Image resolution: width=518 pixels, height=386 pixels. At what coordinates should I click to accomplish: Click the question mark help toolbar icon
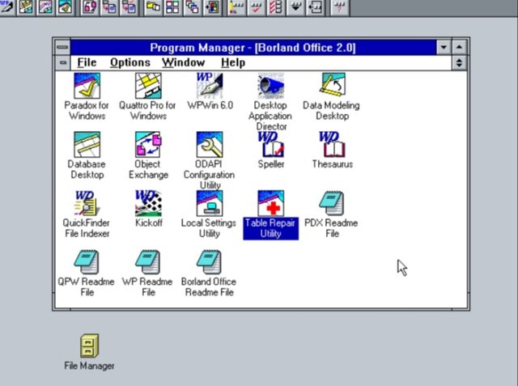point(340,7)
